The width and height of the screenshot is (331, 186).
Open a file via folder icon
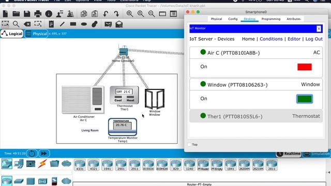coord(16,14)
